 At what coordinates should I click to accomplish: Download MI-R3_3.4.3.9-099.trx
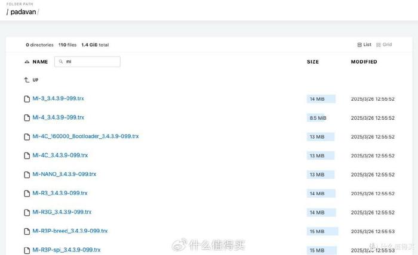(x=60, y=193)
